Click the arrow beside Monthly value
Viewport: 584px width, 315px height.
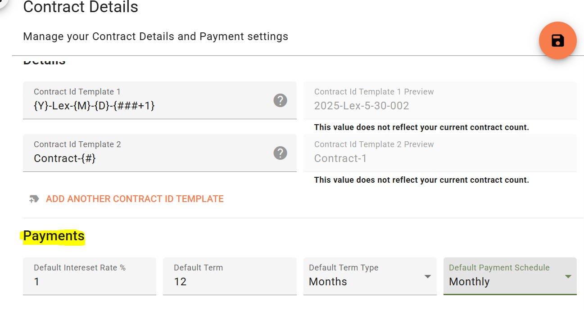[568, 277]
